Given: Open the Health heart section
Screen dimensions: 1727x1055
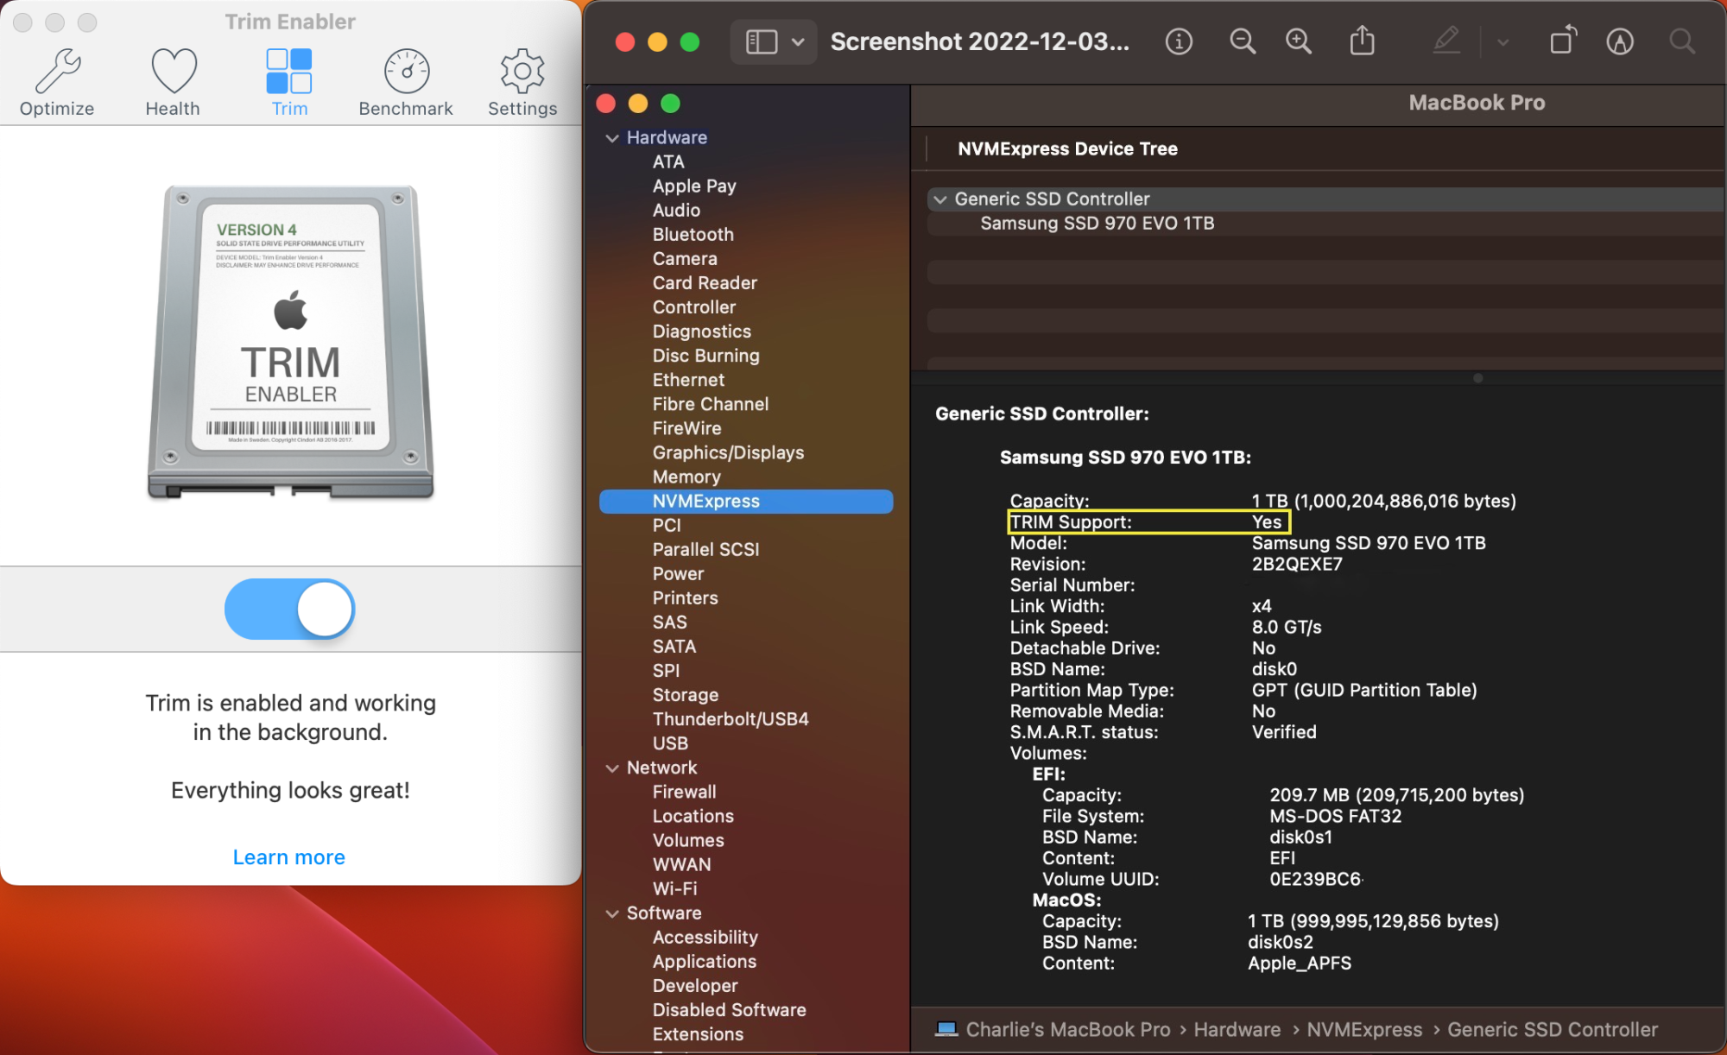Looking at the screenshot, I should tap(173, 79).
